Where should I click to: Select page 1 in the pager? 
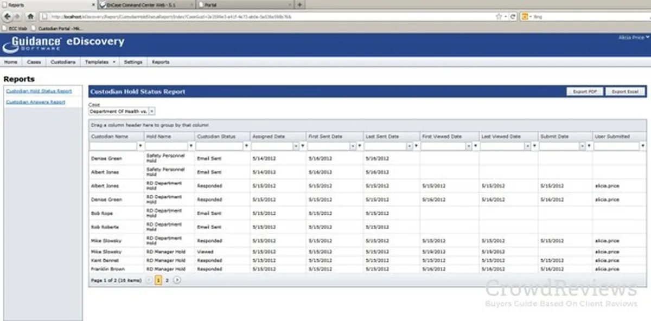[158, 280]
